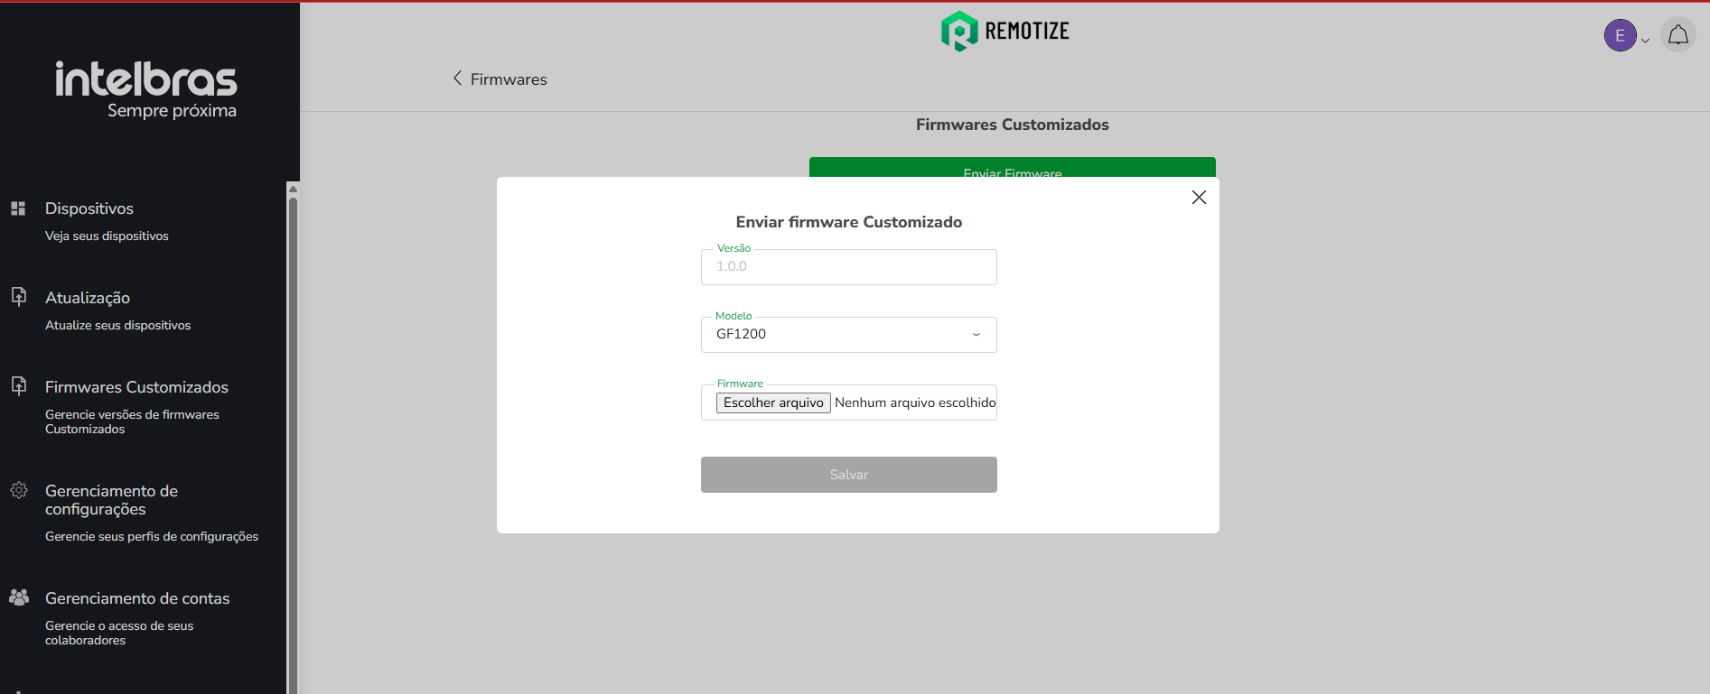The height and width of the screenshot is (694, 1710).
Task: Click the Firmwares Customizados file icon
Action: click(18, 385)
